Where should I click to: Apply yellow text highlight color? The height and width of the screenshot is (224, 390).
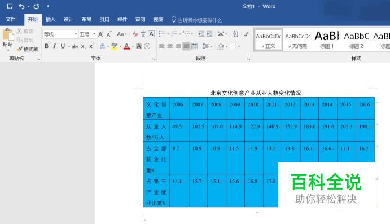point(115,46)
